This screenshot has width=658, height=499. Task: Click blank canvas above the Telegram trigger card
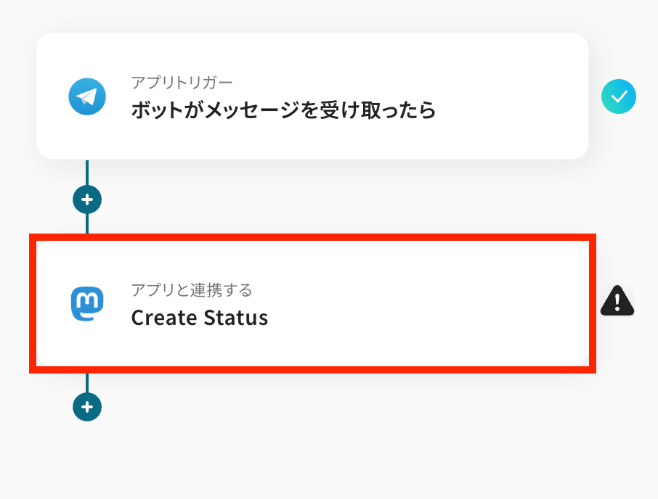tap(312, 15)
